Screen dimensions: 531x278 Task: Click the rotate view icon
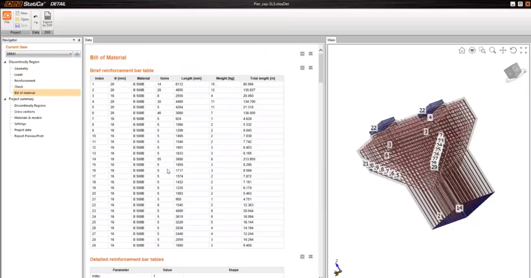tap(513, 50)
